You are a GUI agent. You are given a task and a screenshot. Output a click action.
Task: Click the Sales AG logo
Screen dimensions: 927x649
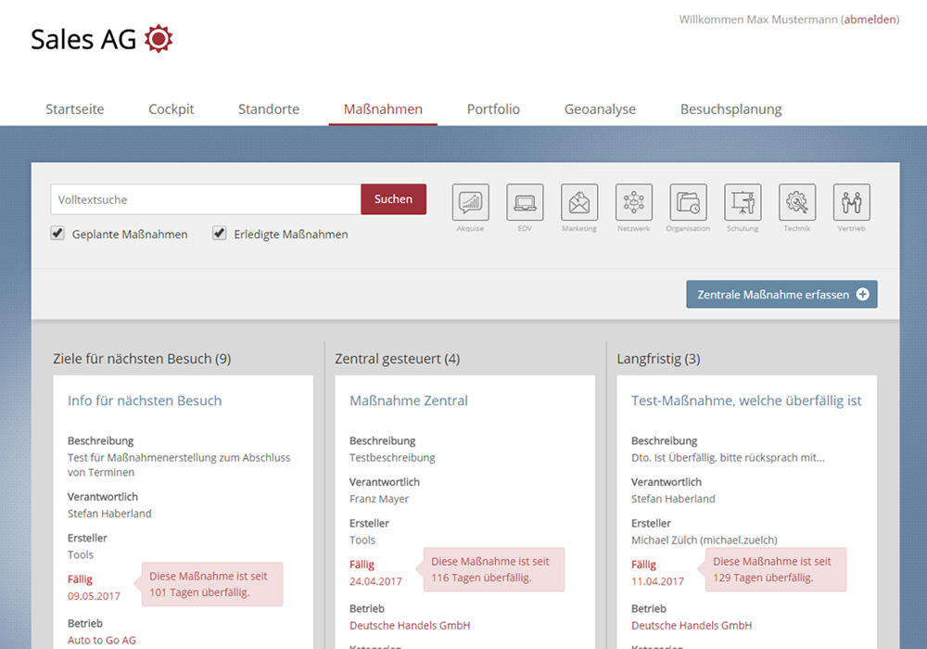coord(102,39)
